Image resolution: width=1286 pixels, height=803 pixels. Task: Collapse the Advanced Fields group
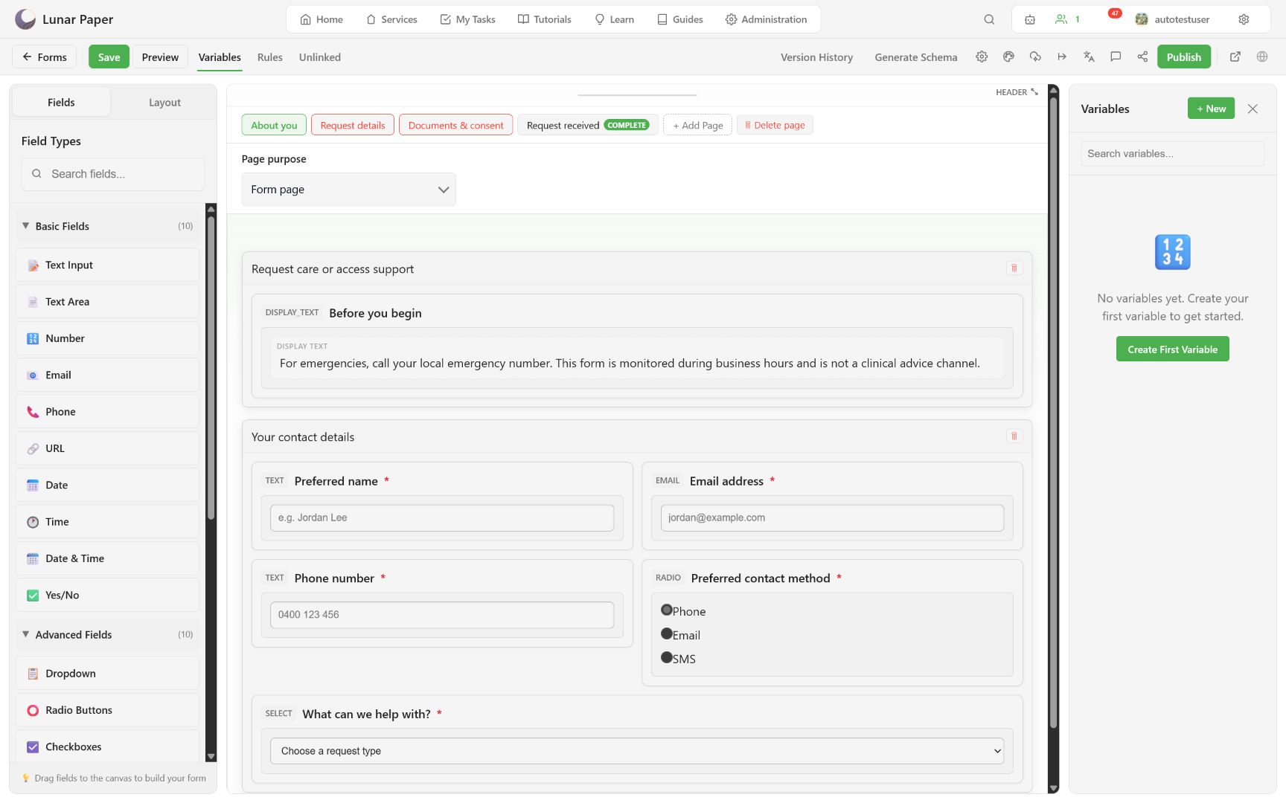tap(107, 634)
